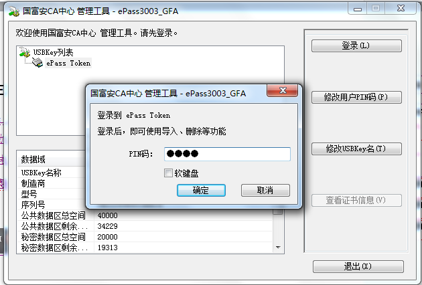Open 修改用户PIN码(P) option
The image size is (422, 285).
pyautogui.click(x=356, y=97)
